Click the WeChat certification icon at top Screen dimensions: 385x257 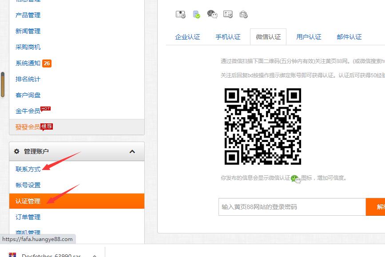coord(212,14)
